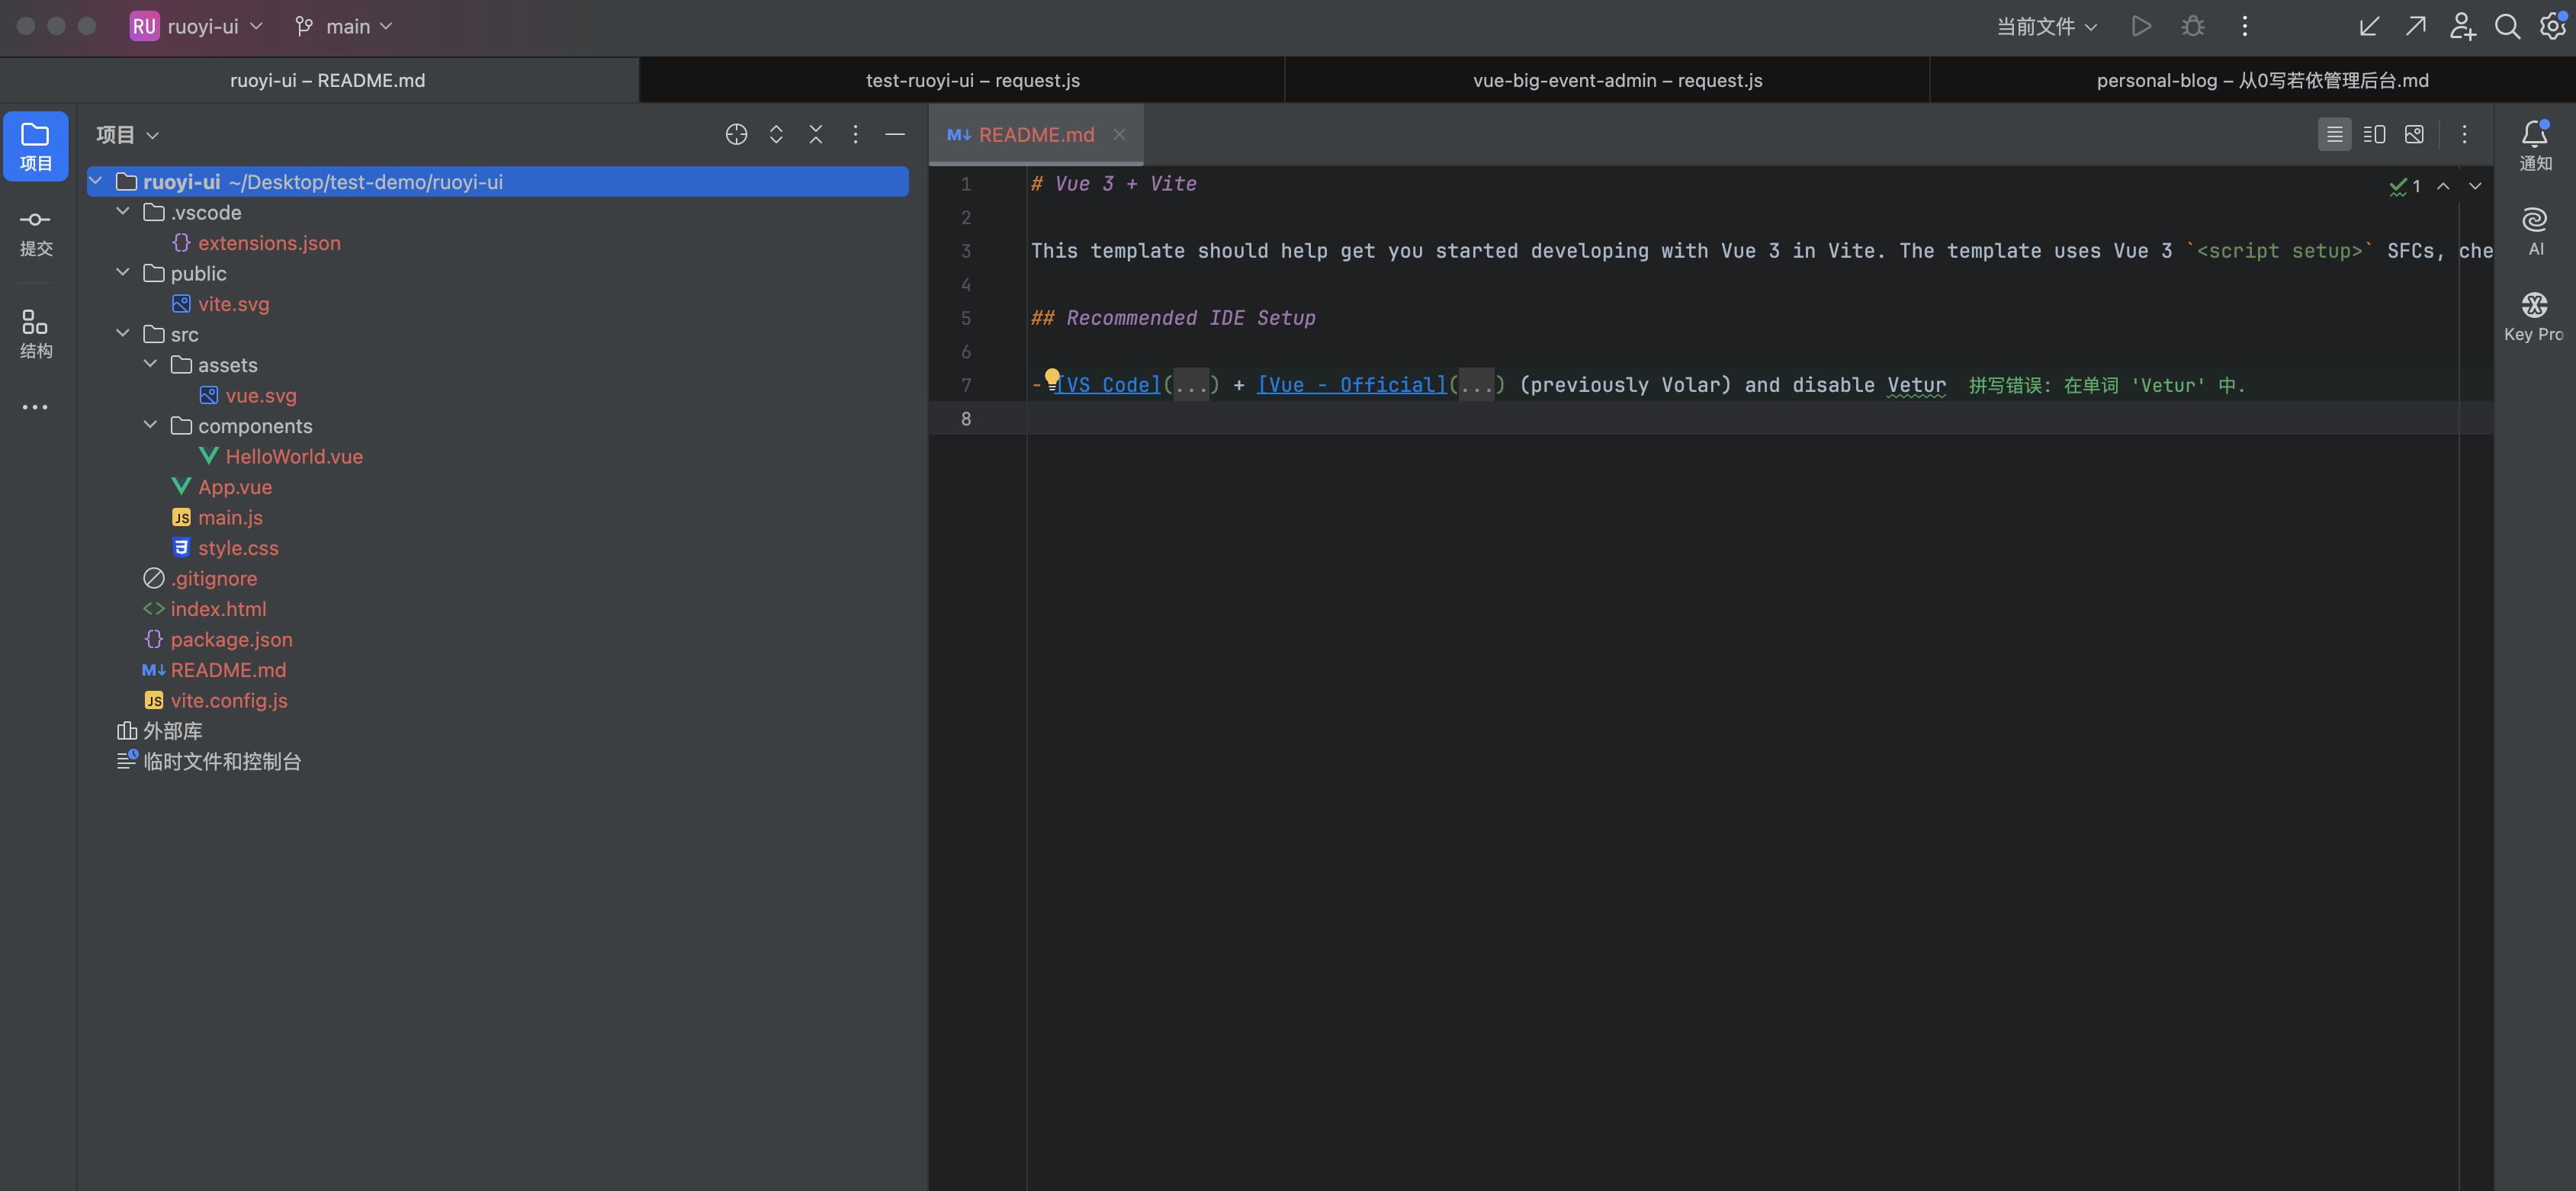Viewport: 2576px width, 1191px height.
Task: Switch to personal-blog markdown window tab
Action: [2252, 80]
